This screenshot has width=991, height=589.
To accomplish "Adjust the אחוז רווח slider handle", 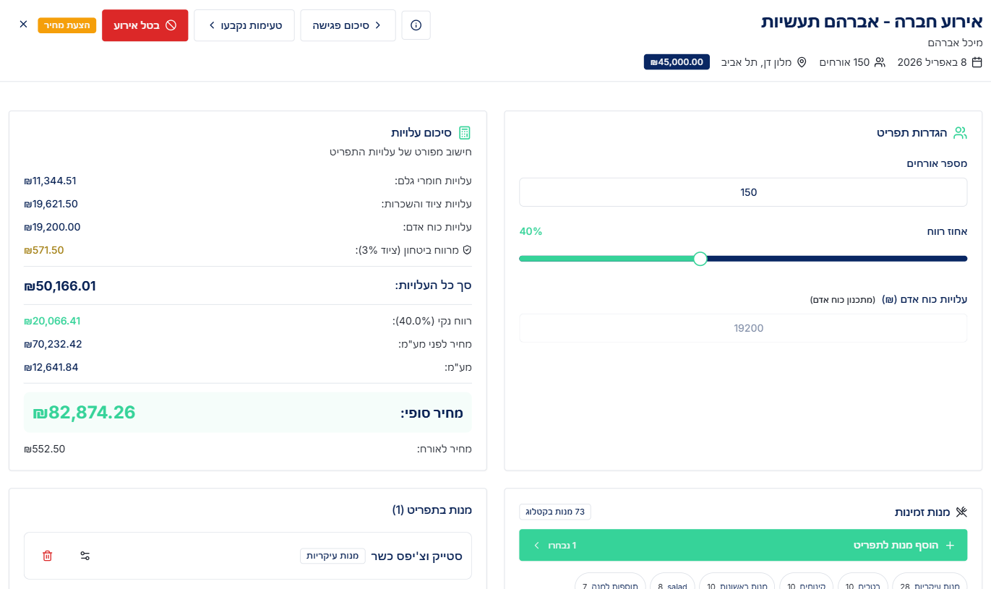I will pyautogui.click(x=700, y=259).
